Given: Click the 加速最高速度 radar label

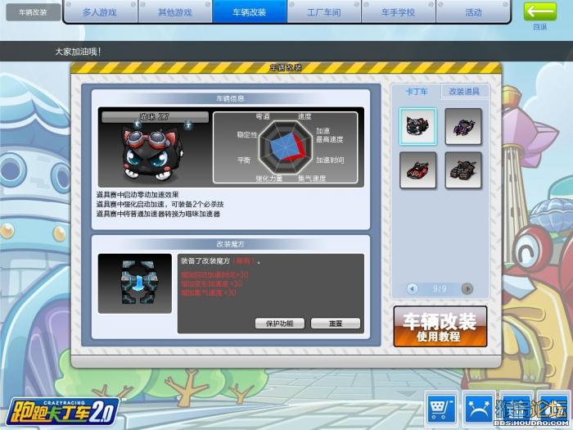Looking at the screenshot, I should point(330,135).
